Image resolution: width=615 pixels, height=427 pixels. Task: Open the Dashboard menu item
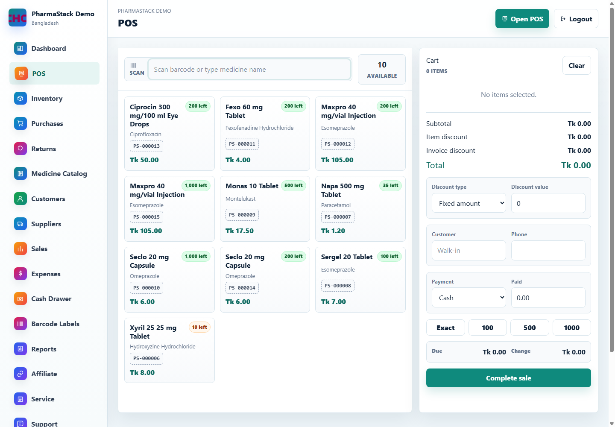pos(54,48)
